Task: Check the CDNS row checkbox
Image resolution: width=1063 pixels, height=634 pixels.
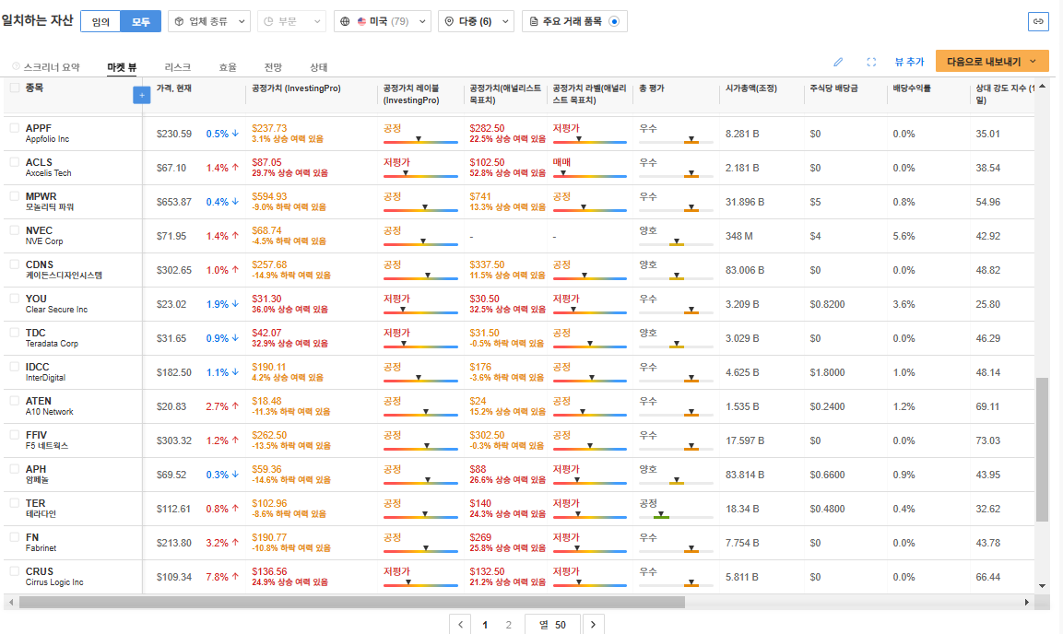Action: point(14,264)
